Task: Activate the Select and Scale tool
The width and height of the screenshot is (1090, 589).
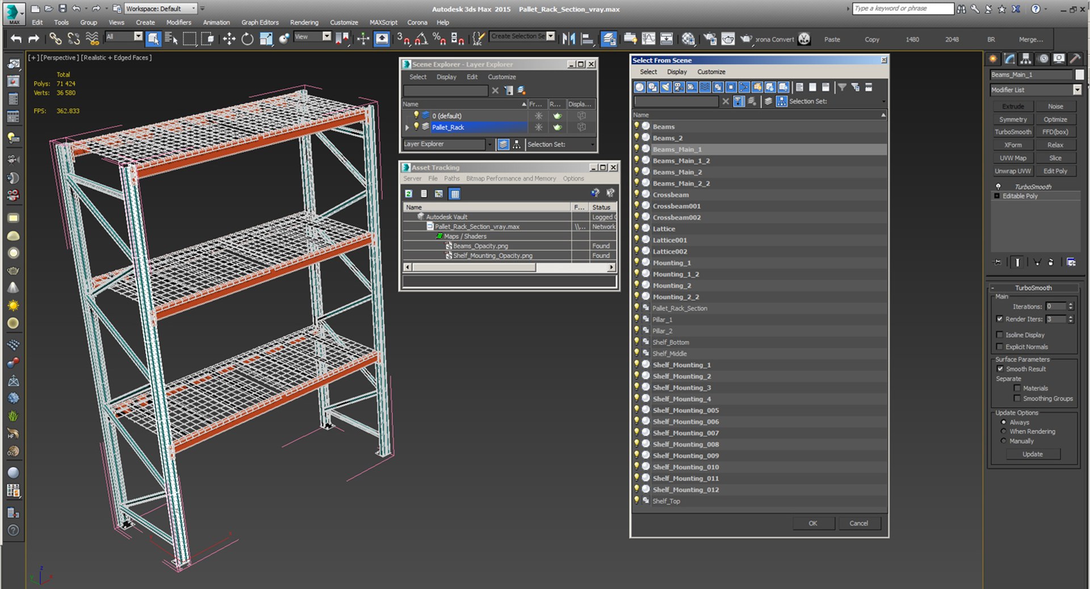Action: point(266,39)
